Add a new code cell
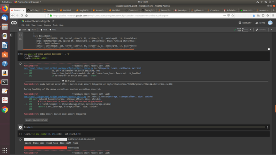Viewport: 276px width, 155px height. pos(22,30)
